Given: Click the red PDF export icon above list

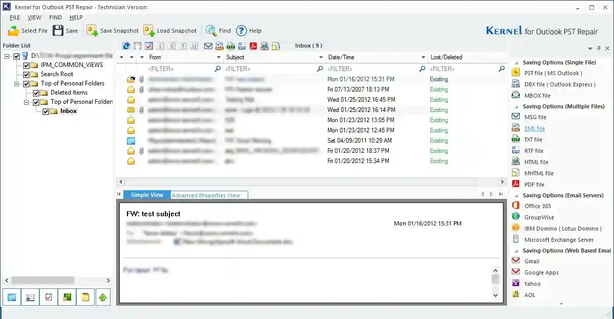Looking at the screenshot, I should pyautogui.click(x=253, y=46).
